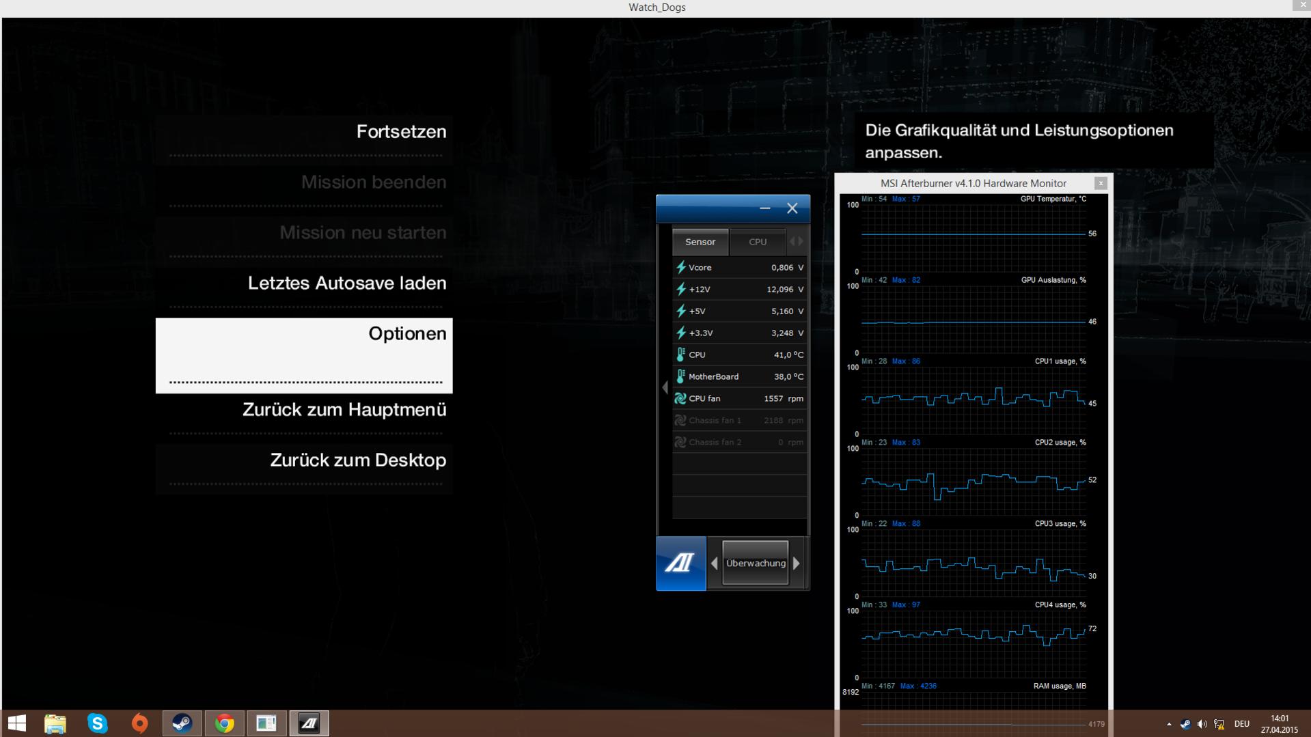This screenshot has width=1311, height=737.
Task: Click the GPU Auslastung graph
Action: pyautogui.click(x=974, y=319)
